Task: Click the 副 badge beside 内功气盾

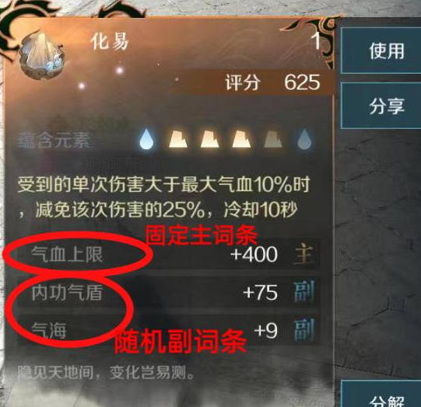Action: 304,292
